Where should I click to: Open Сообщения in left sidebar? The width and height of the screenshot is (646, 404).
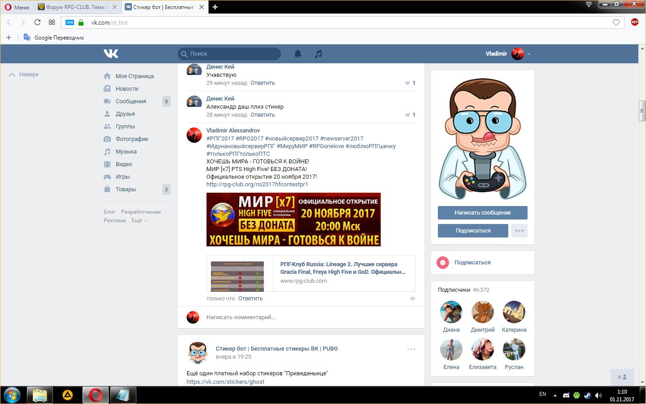point(131,101)
